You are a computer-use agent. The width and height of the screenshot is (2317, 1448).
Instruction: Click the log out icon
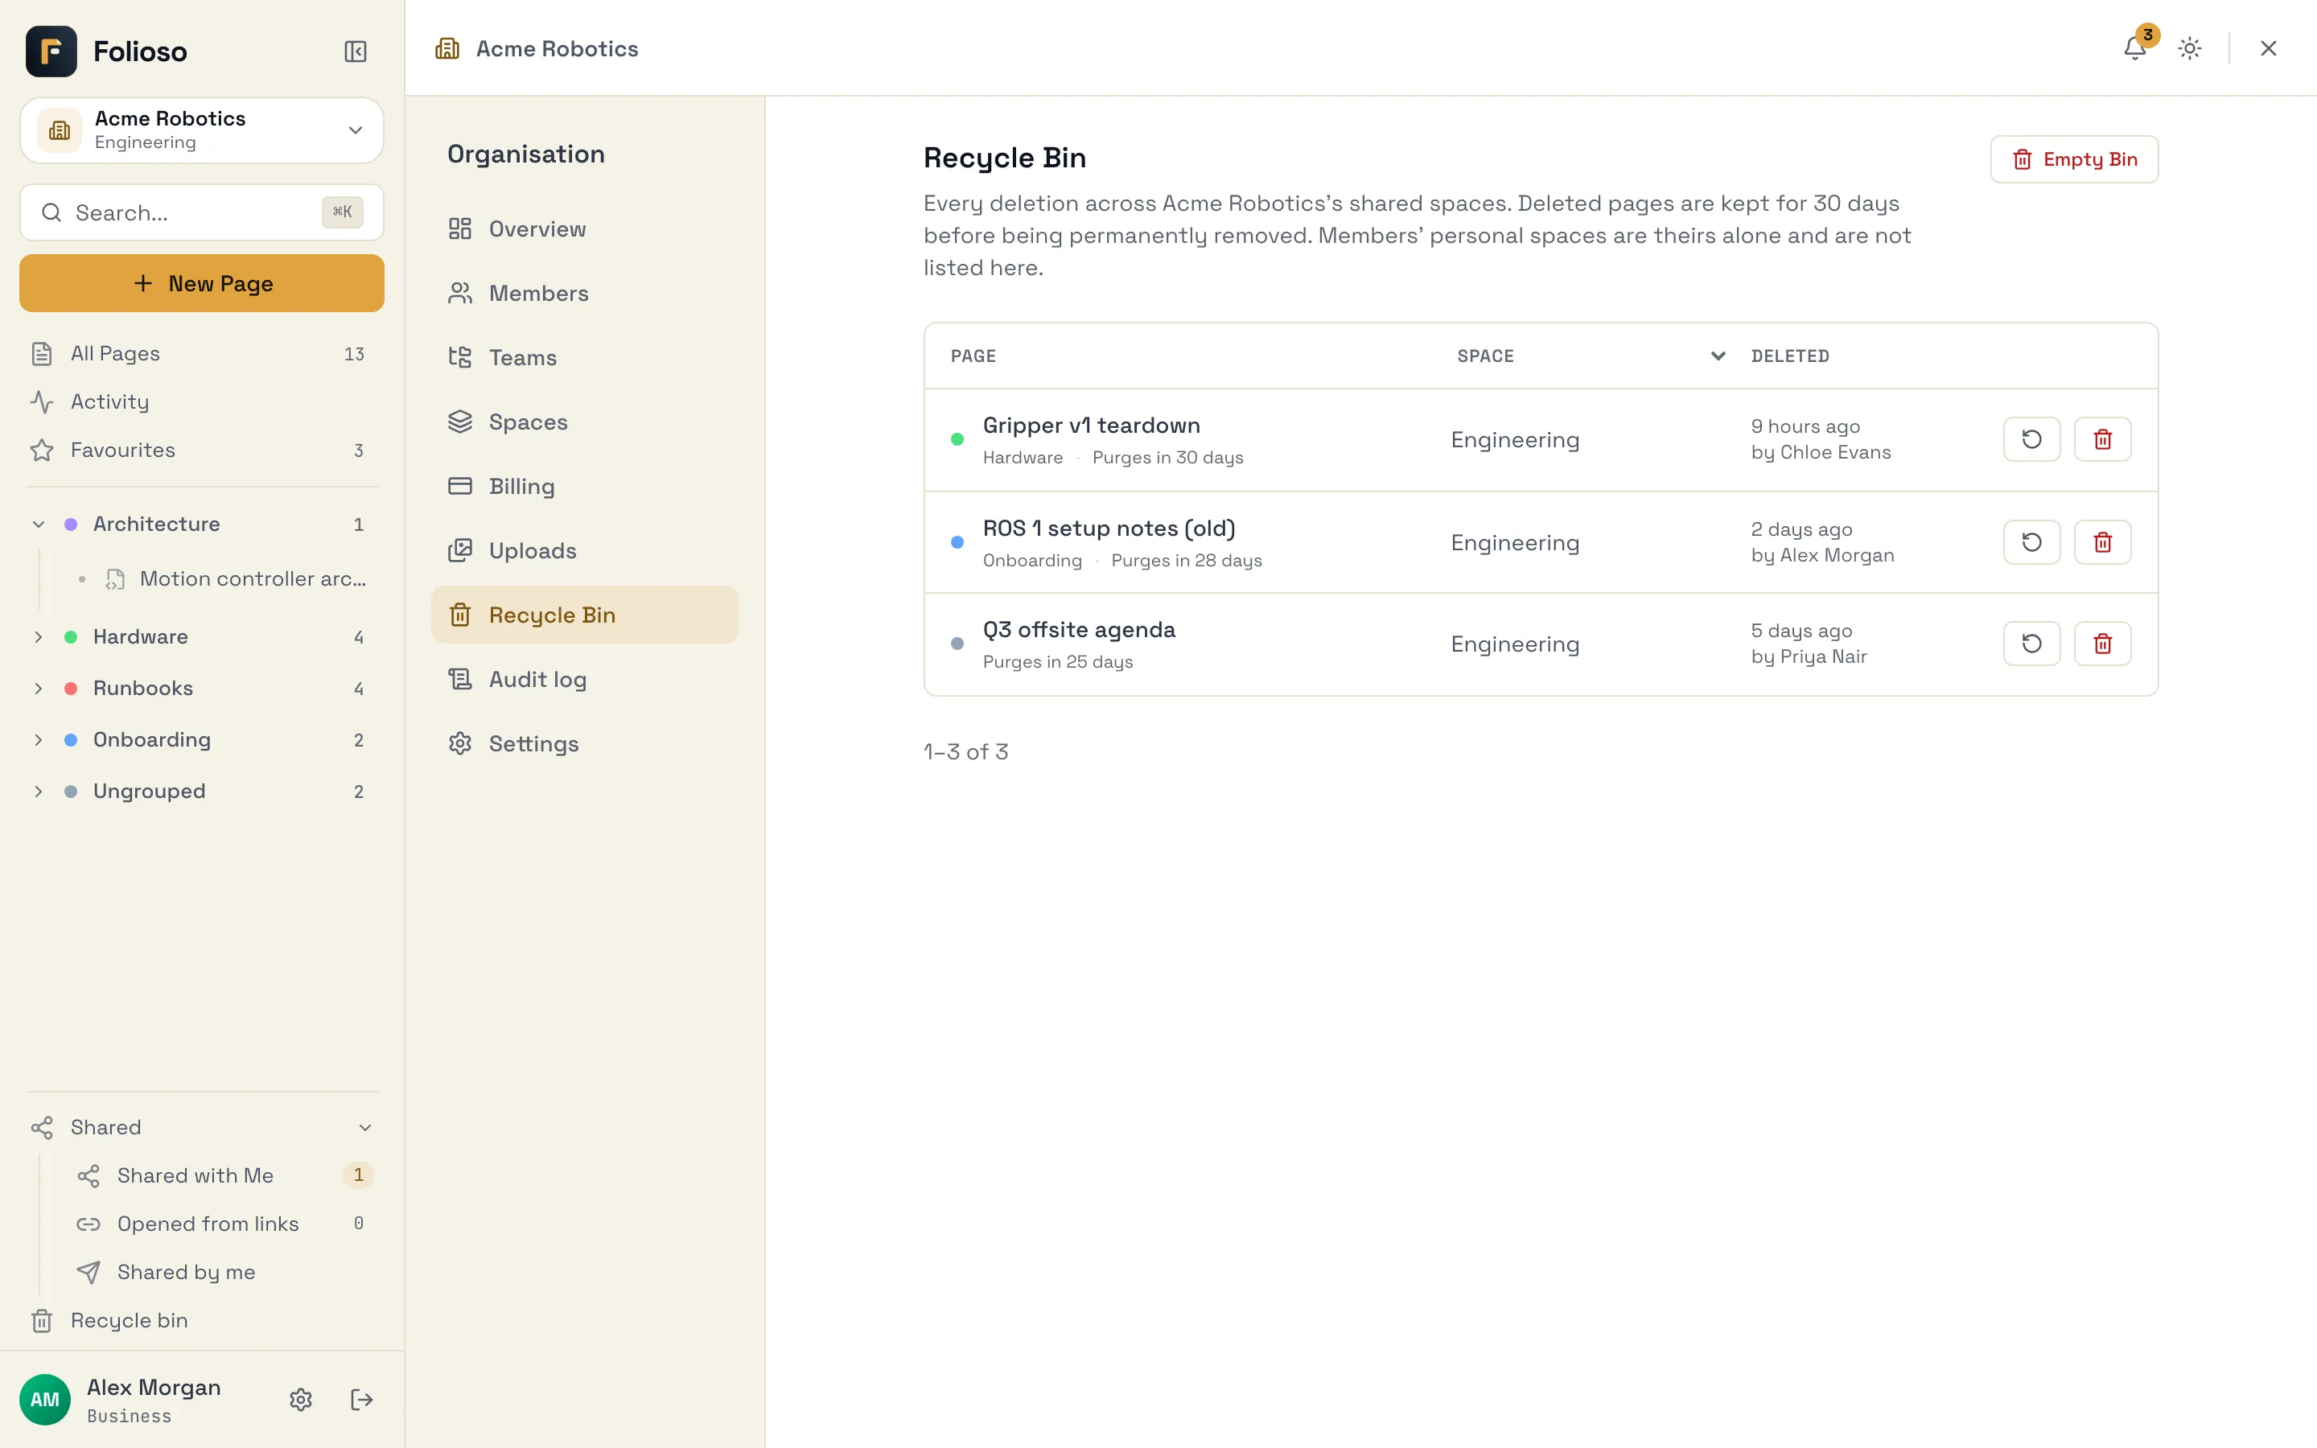(x=362, y=1399)
